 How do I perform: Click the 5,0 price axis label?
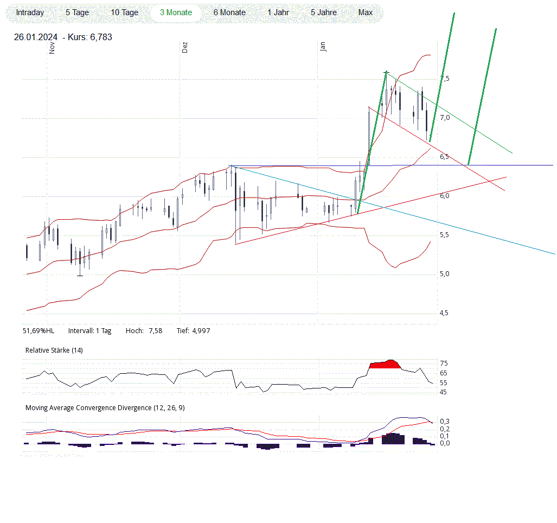(x=444, y=275)
